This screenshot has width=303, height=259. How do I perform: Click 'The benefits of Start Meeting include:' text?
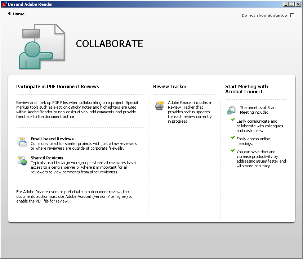258,110
